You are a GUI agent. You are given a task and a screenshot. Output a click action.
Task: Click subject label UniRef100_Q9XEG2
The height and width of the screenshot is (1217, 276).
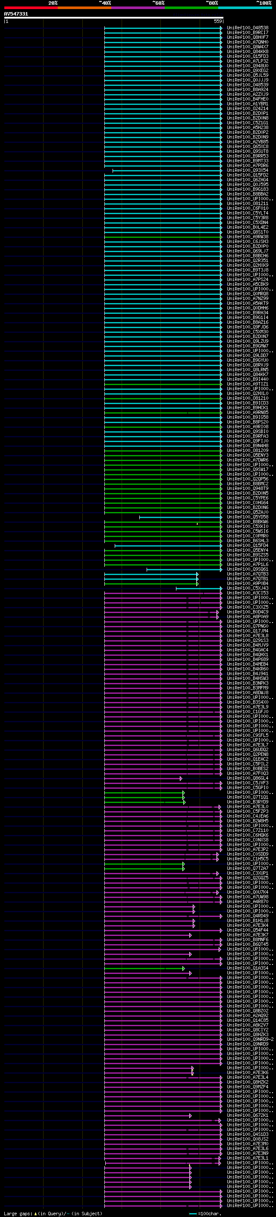coord(248,70)
